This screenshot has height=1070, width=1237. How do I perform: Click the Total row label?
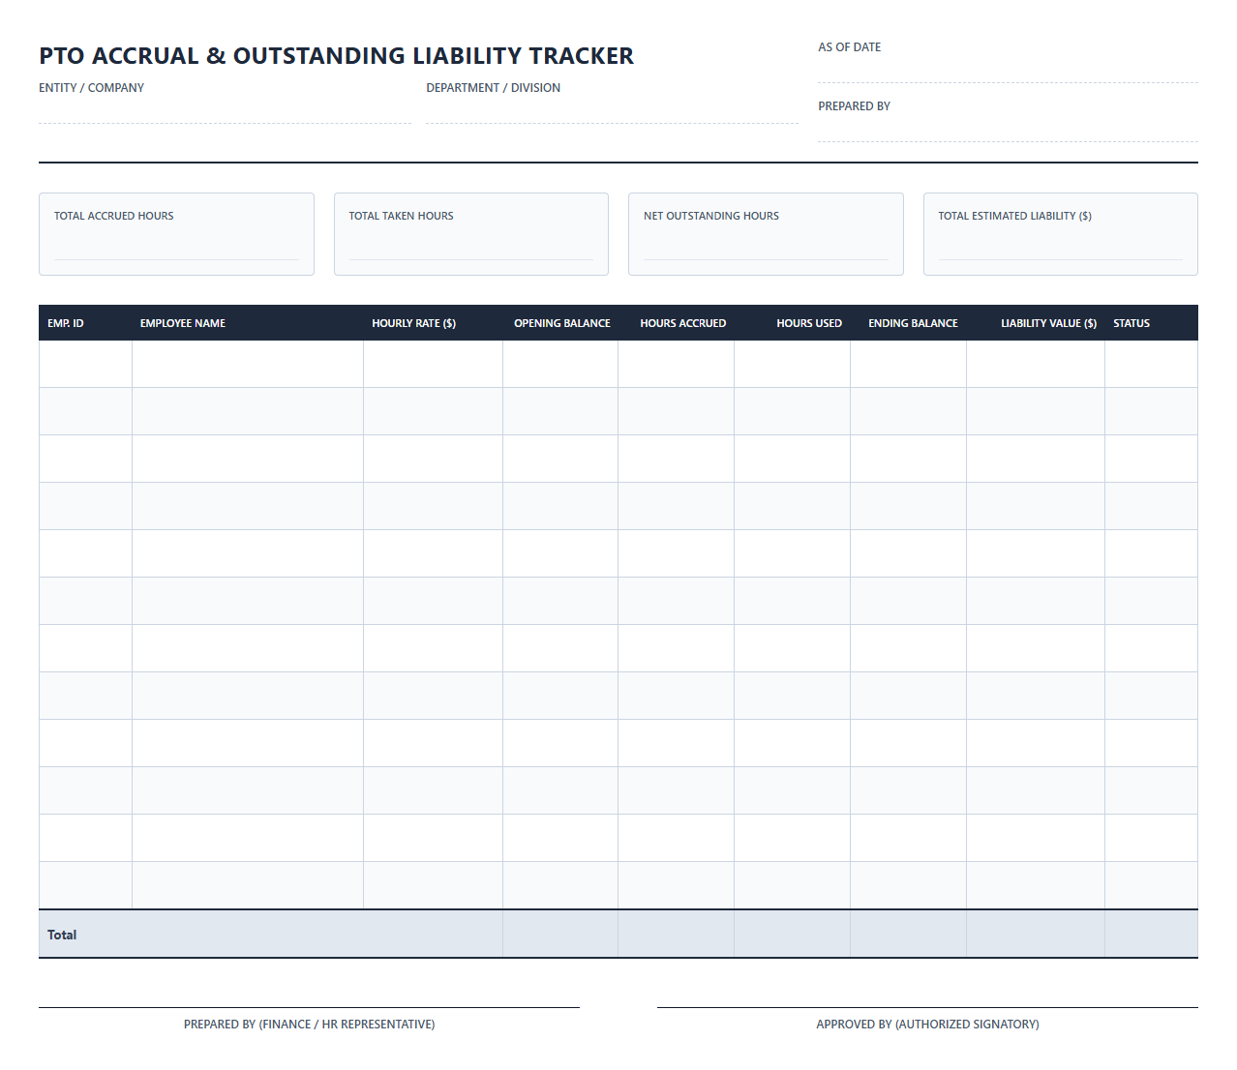(62, 935)
